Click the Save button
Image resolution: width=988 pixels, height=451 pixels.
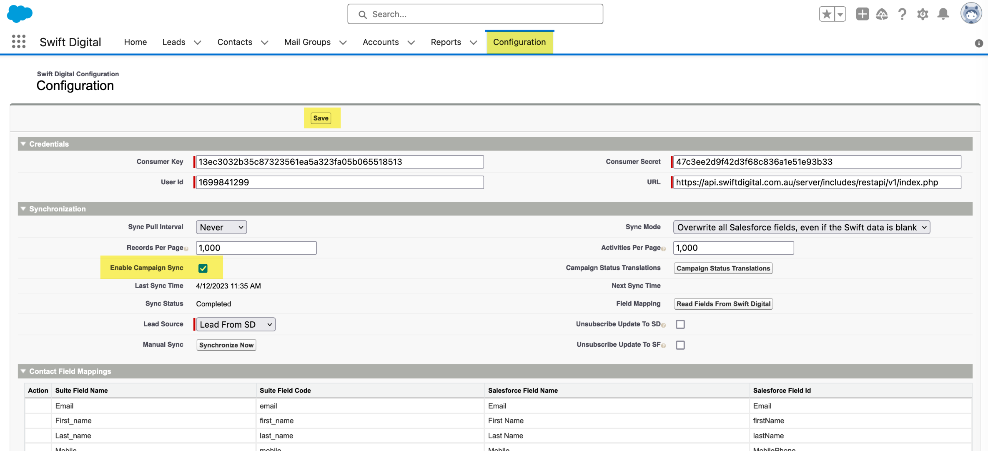[x=321, y=118]
